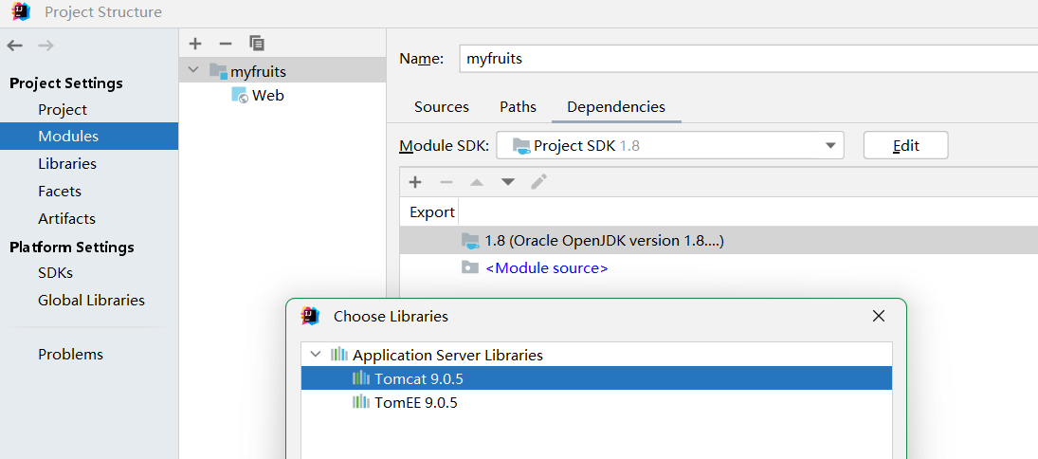The image size is (1038, 459).
Task: Select the <Module source> dependency row
Action: [x=719, y=267]
